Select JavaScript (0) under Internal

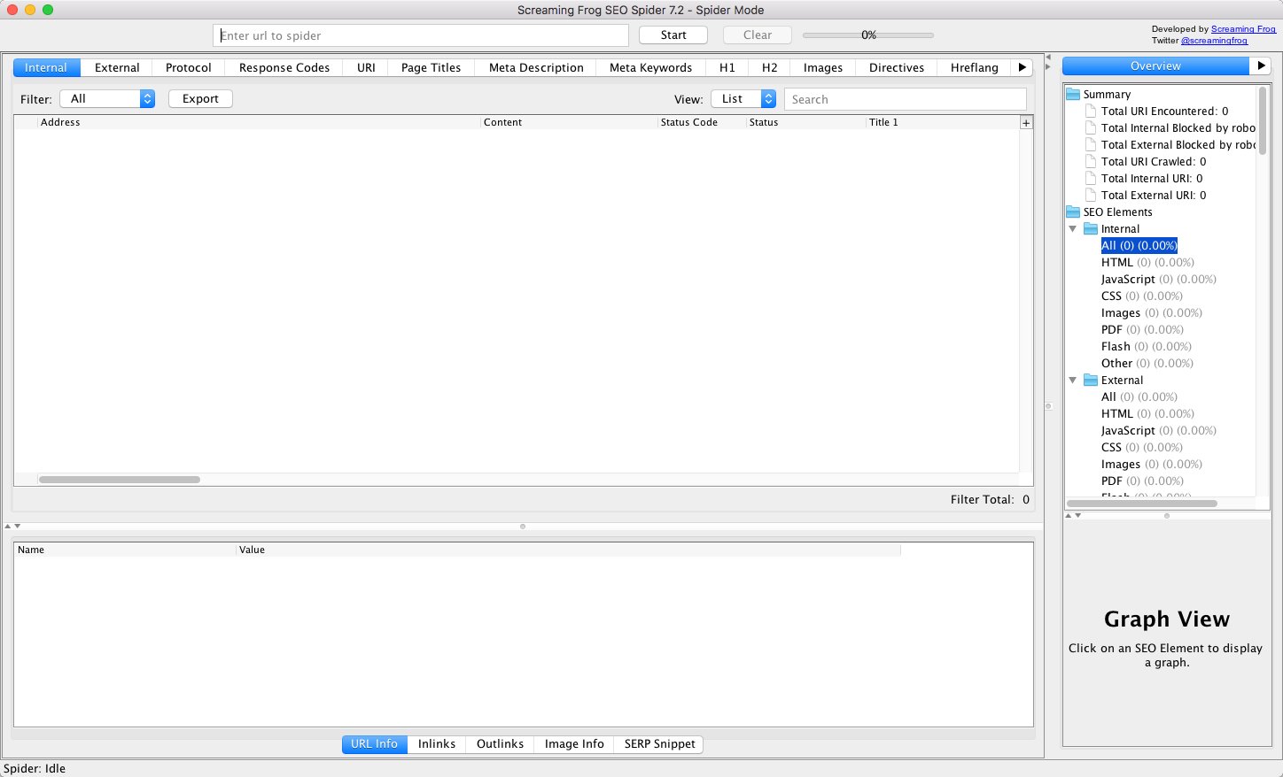(x=1159, y=280)
